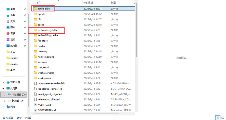226x120 pixels.
Task: Expand the 网络 tree node chevron
Action: coord(3,107)
